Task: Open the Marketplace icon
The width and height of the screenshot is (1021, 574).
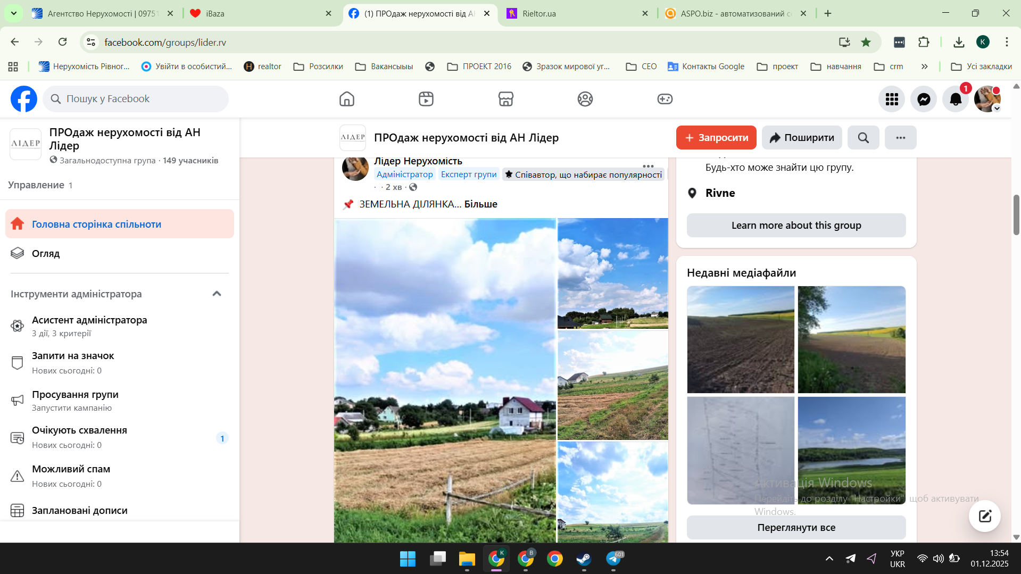Action: pos(505,99)
